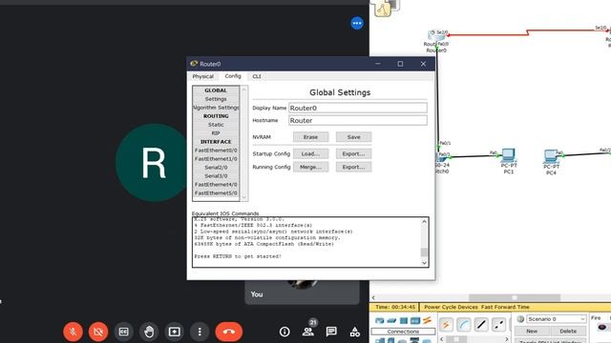Click scroll-down arrow in IOS commands box
The width and height of the screenshot is (611, 343).
coord(424,263)
